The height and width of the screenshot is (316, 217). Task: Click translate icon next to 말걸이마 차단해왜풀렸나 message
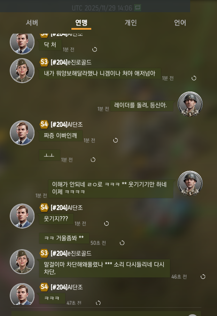coord(203,277)
